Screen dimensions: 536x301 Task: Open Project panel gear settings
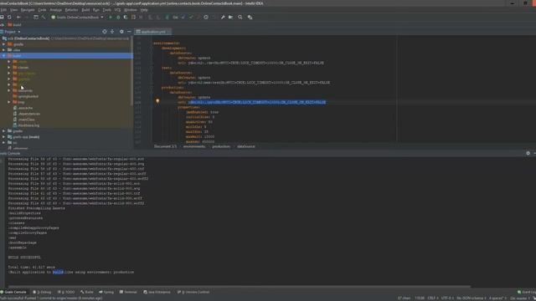coord(121,32)
